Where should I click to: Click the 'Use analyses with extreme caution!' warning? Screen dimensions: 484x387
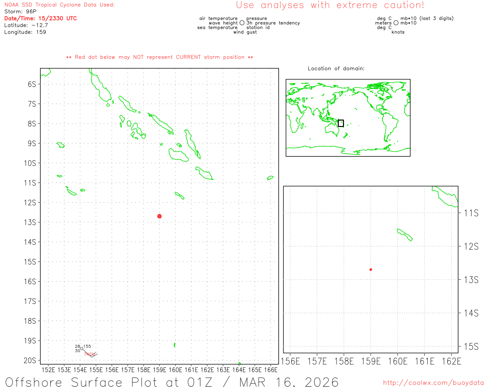pos(330,5)
